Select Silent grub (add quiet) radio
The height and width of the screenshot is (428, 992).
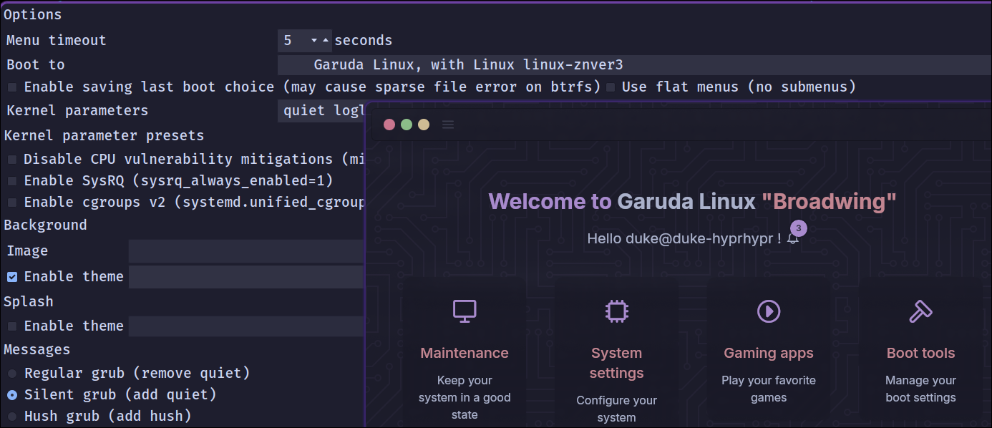click(12, 395)
